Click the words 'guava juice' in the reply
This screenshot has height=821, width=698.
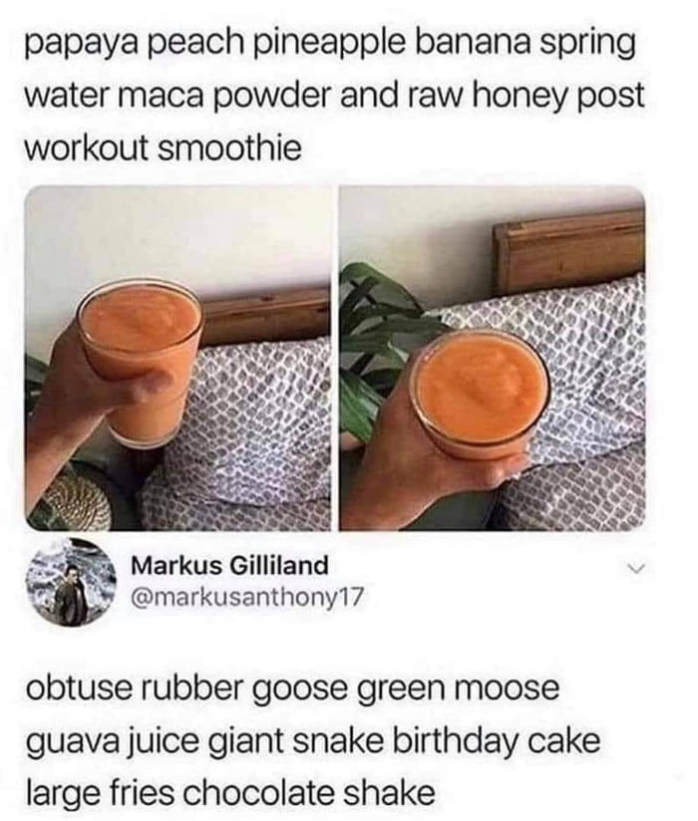tap(116, 741)
